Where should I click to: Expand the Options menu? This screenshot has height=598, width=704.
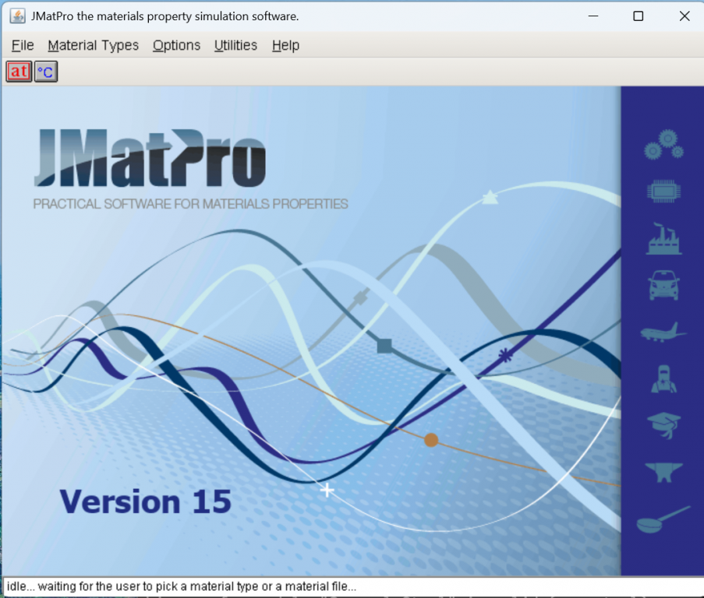[176, 45]
